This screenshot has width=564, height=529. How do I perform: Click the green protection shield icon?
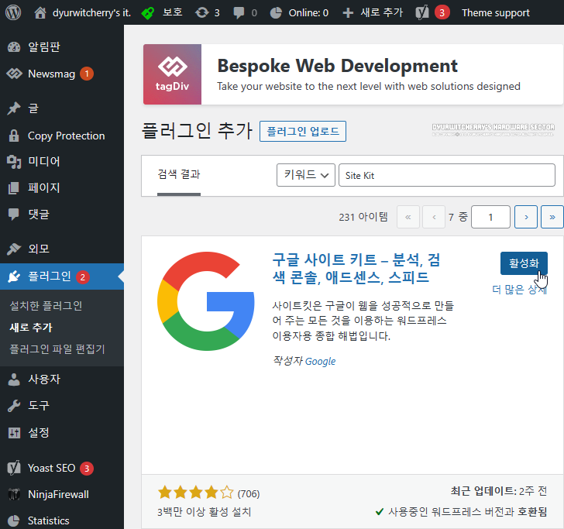tap(147, 13)
